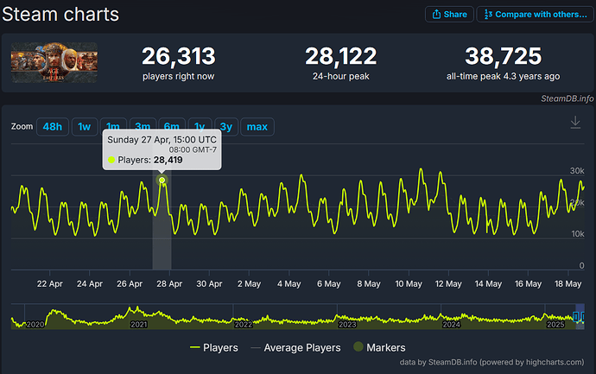This screenshot has width=596, height=374.
Task: Set zoom to 1w
Action: (x=85, y=127)
